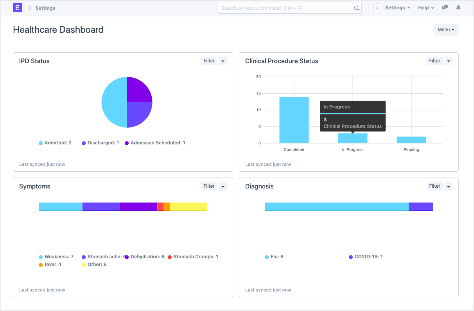This screenshot has width=474, height=311.
Task: Hide the Flu series via its legend
Action: (x=275, y=257)
